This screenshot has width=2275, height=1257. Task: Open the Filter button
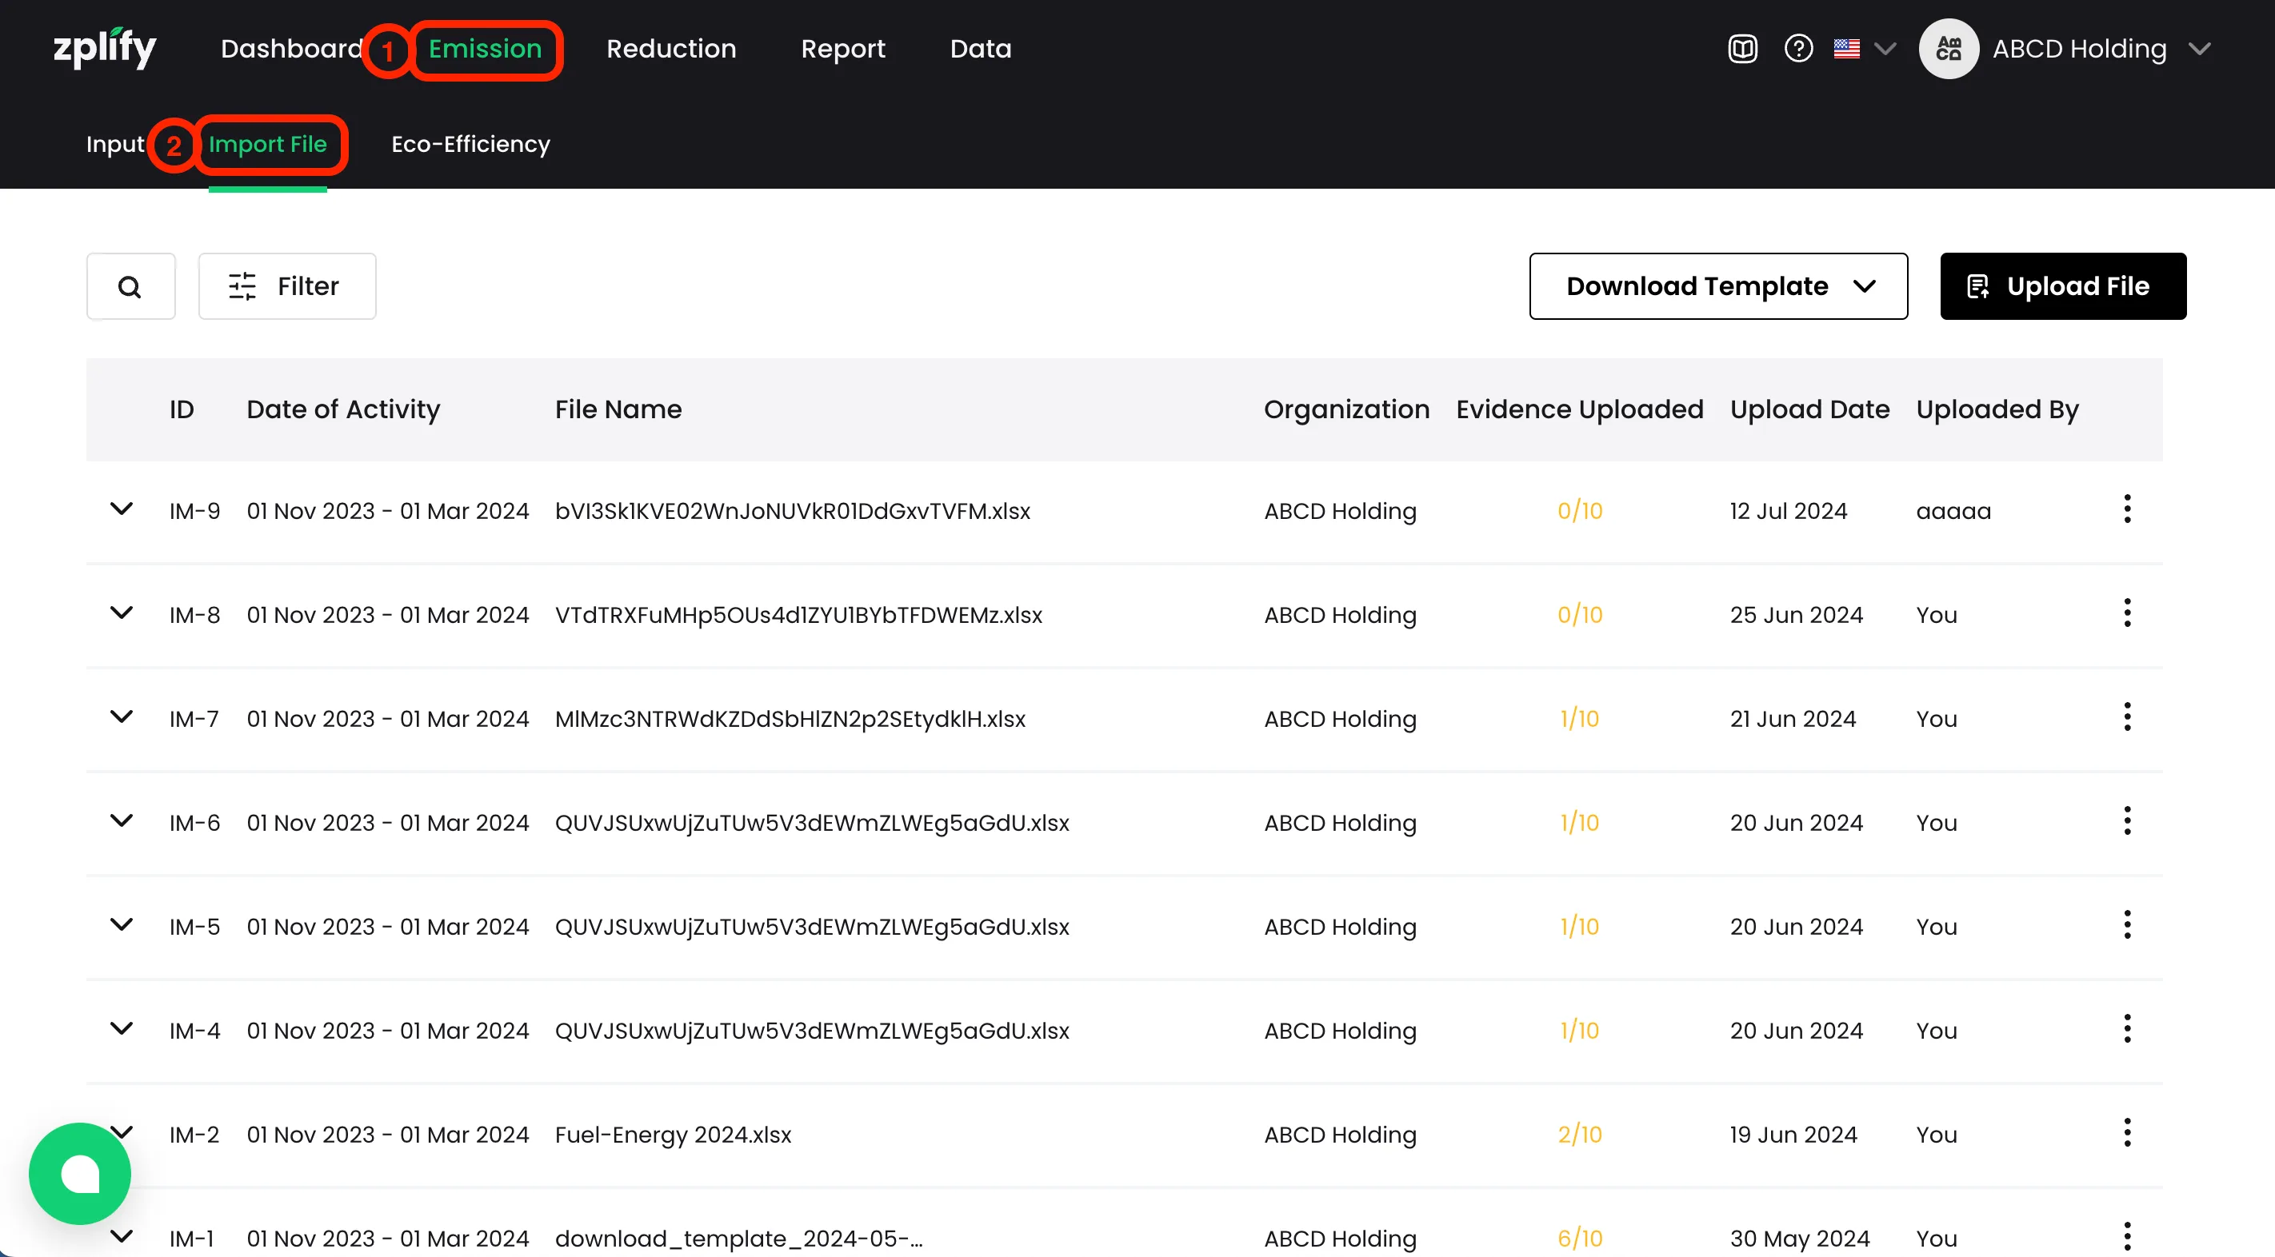pyautogui.click(x=286, y=286)
